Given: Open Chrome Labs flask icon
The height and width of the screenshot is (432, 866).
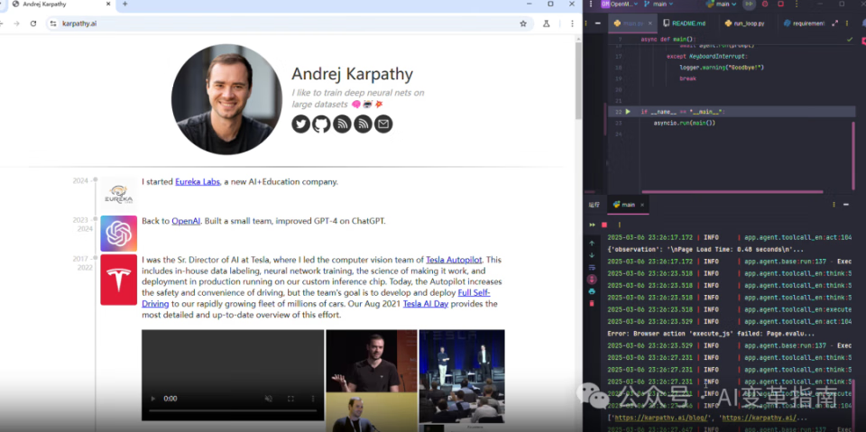Looking at the screenshot, I should [x=547, y=23].
